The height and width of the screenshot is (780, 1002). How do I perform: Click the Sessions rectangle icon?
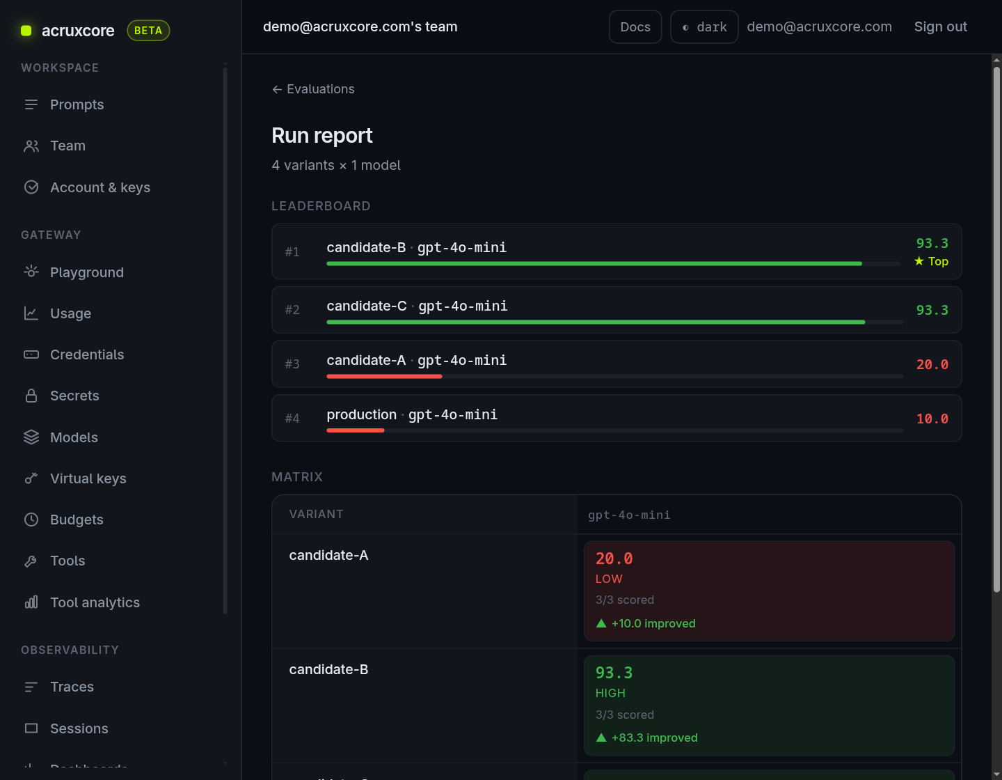click(31, 728)
